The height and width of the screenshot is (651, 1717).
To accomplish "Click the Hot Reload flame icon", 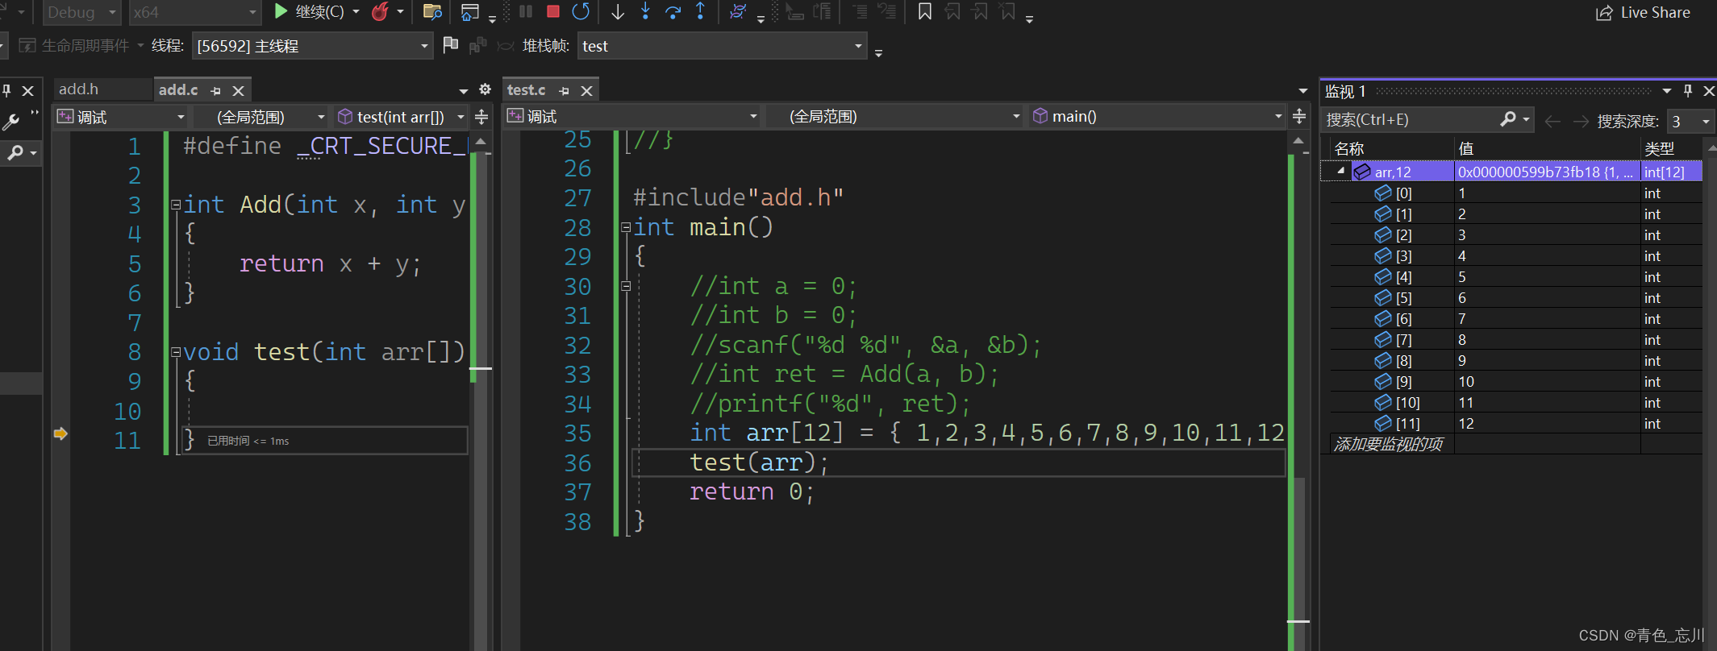I will coord(380,12).
